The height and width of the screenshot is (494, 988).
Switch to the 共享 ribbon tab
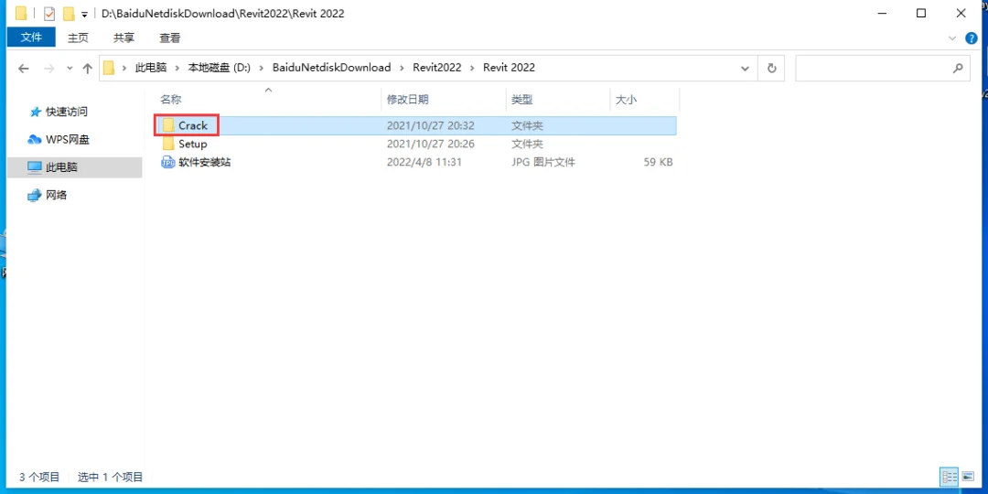pyautogui.click(x=123, y=38)
